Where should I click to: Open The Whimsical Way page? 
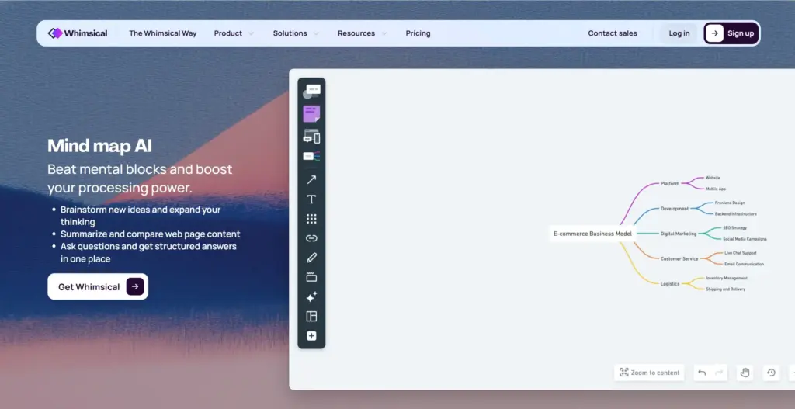click(162, 33)
